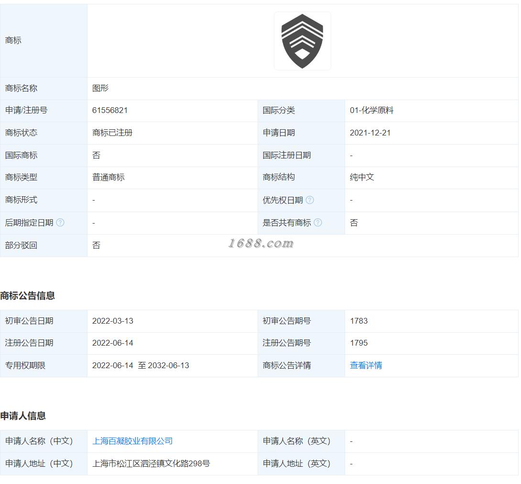Click the 商标形式 label cell

[43, 200]
